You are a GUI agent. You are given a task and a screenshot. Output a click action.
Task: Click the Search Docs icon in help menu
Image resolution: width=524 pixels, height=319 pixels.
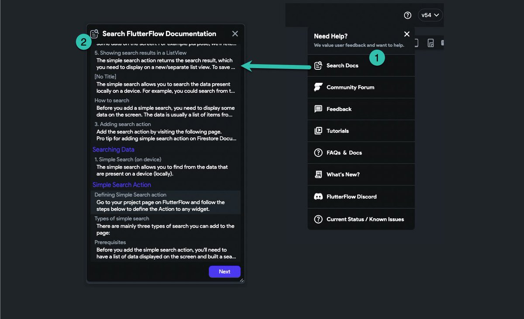pos(318,66)
